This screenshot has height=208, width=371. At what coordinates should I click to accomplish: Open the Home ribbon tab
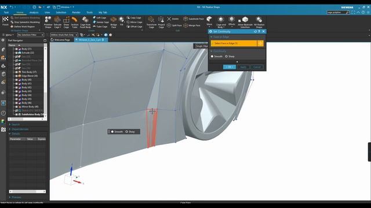pyautogui.click(x=20, y=12)
